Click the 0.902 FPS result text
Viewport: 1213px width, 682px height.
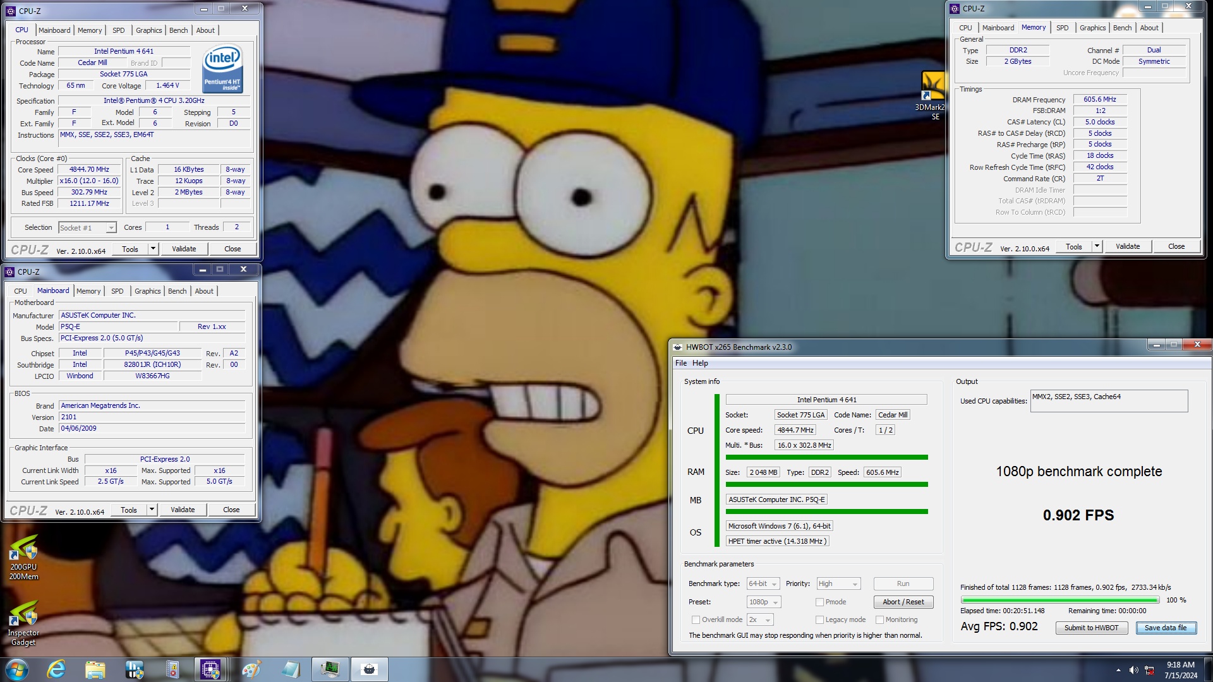(1078, 515)
